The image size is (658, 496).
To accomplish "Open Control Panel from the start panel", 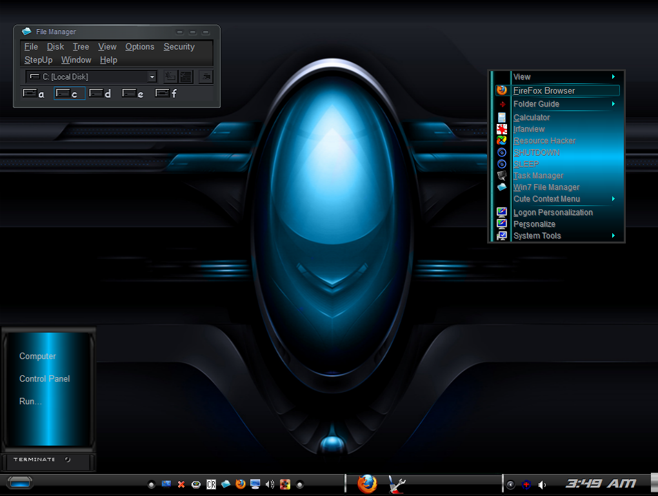I will (x=45, y=378).
